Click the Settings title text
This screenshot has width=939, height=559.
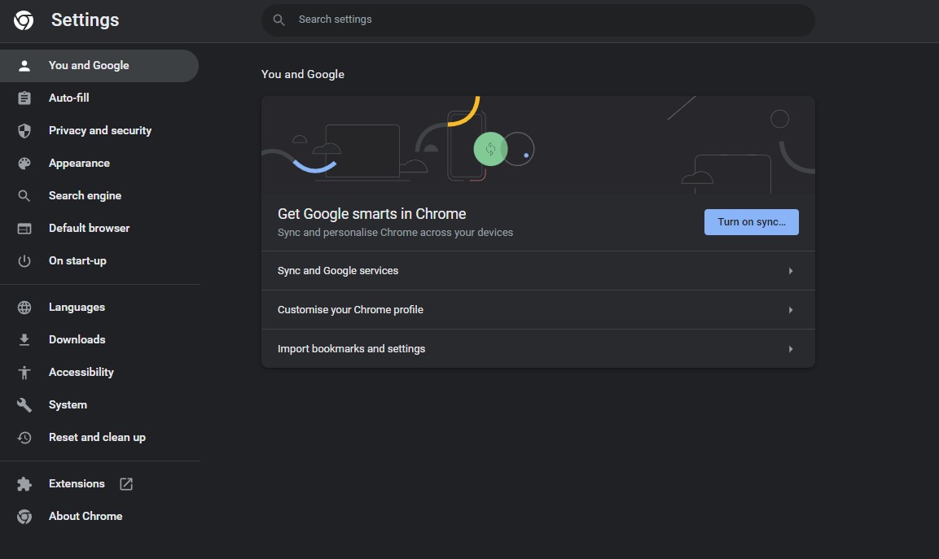pos(85,20)
